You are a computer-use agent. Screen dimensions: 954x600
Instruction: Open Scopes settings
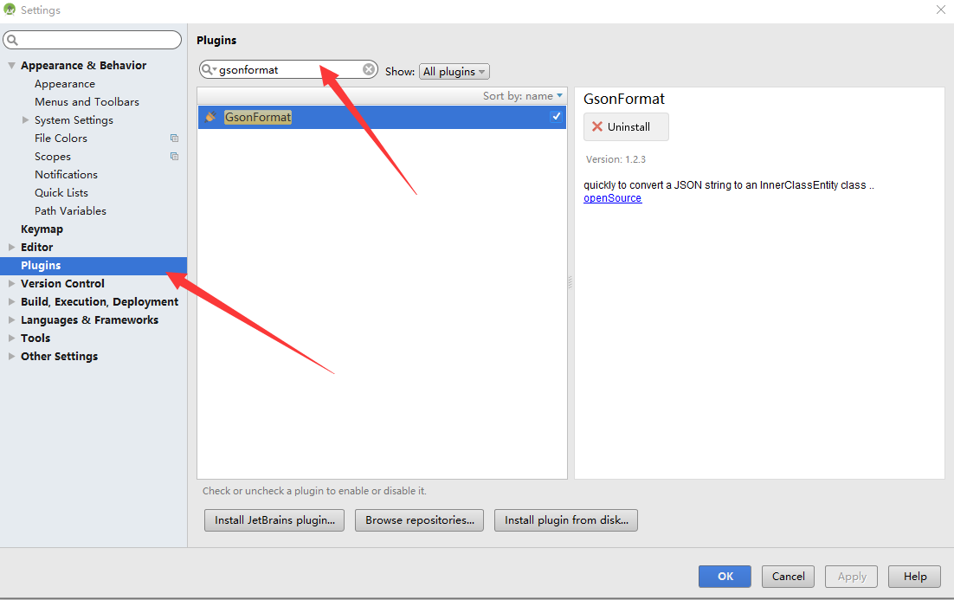click(52, 157)
